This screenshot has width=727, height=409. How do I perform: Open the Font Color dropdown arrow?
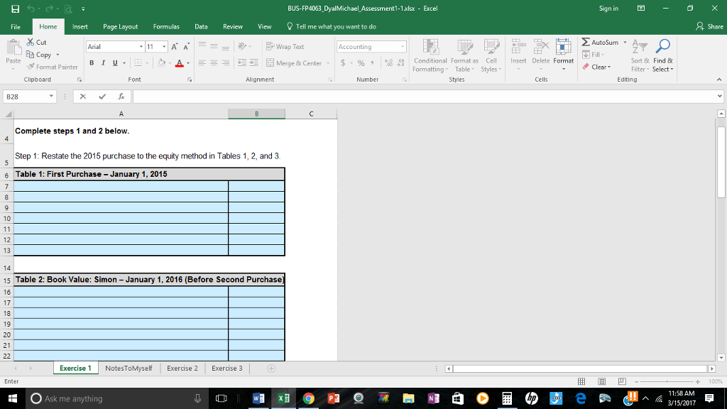(x=187, y=63)
